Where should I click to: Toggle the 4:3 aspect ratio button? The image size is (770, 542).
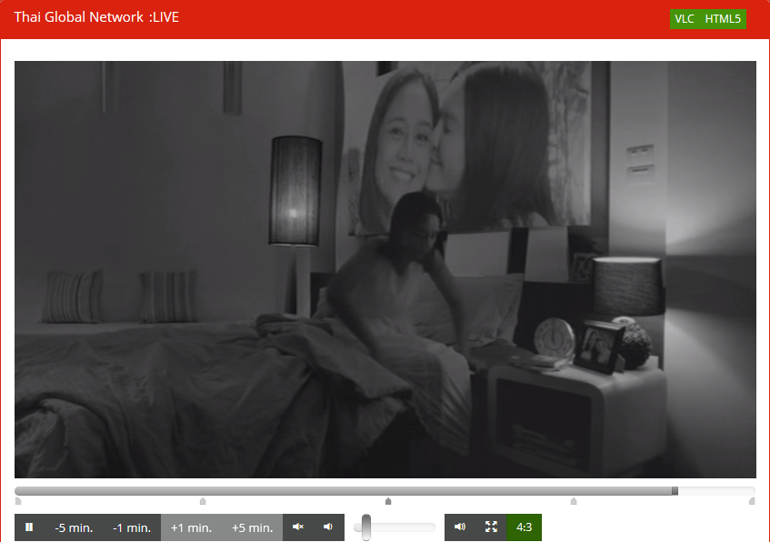click(x=524, y=527)
